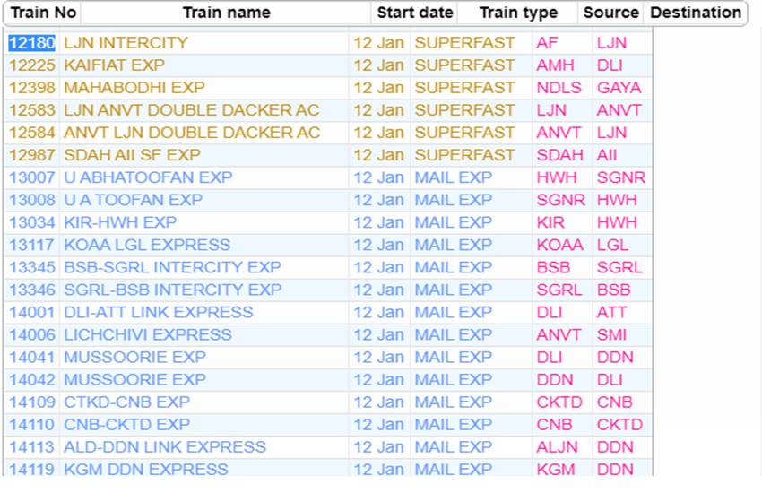Click ALD-DDN LINK EXPRESS row
This screenshot has width=762, height=493.
pos(164,446)
